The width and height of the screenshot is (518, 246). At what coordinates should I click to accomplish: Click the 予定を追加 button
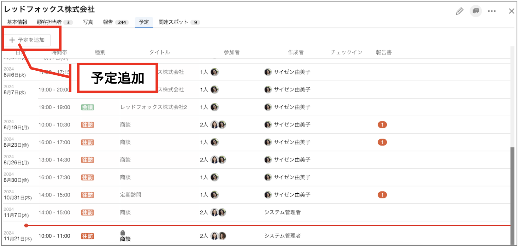27,40
